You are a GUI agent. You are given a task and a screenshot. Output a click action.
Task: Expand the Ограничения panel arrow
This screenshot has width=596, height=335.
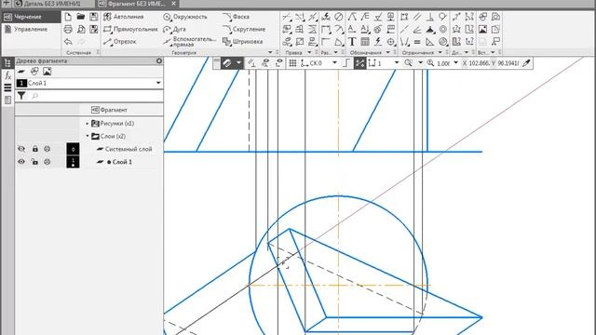click(x=440, y=52)
